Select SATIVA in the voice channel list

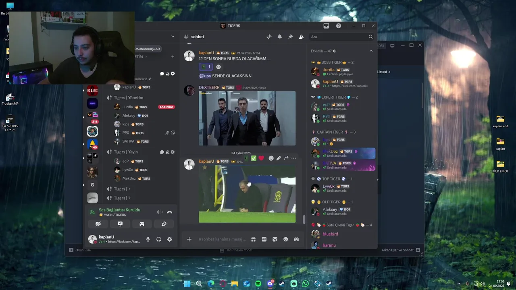click(128, 141)
